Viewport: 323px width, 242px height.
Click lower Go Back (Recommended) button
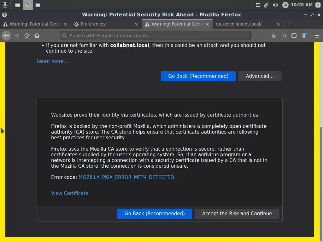[x=155, y=214]
